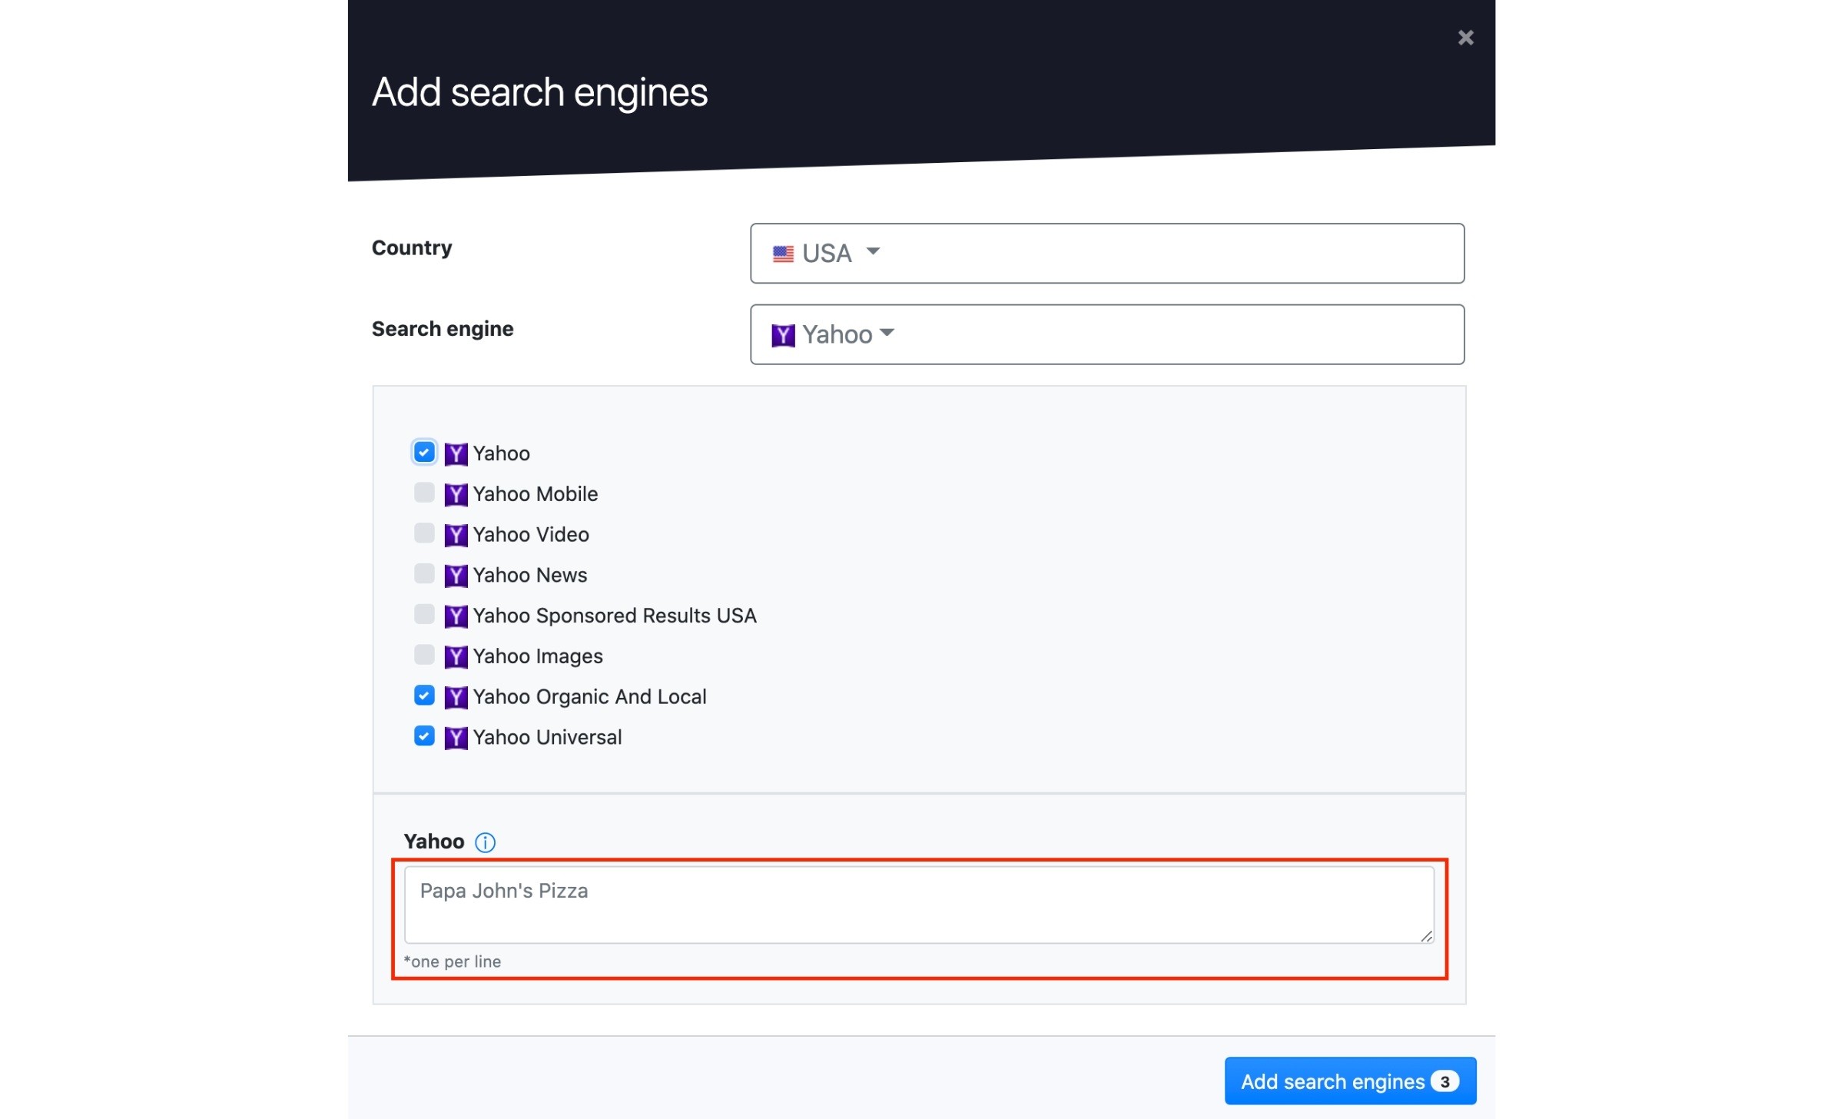Viewport: 1844px width, 1119px height.
Task: Click the Yahoo icon next to Yahoo Universal
Action: coord(456,738)
